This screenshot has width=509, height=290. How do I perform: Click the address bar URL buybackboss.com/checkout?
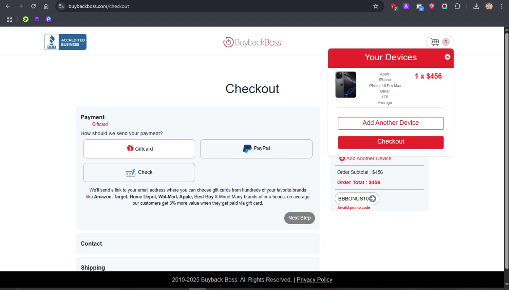coord(99,6)
